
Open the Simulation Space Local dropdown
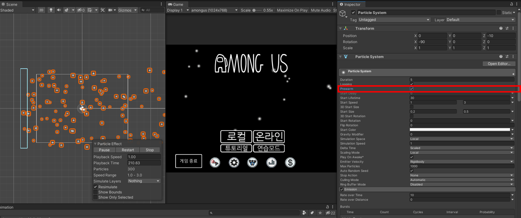[x=461, y=139]
